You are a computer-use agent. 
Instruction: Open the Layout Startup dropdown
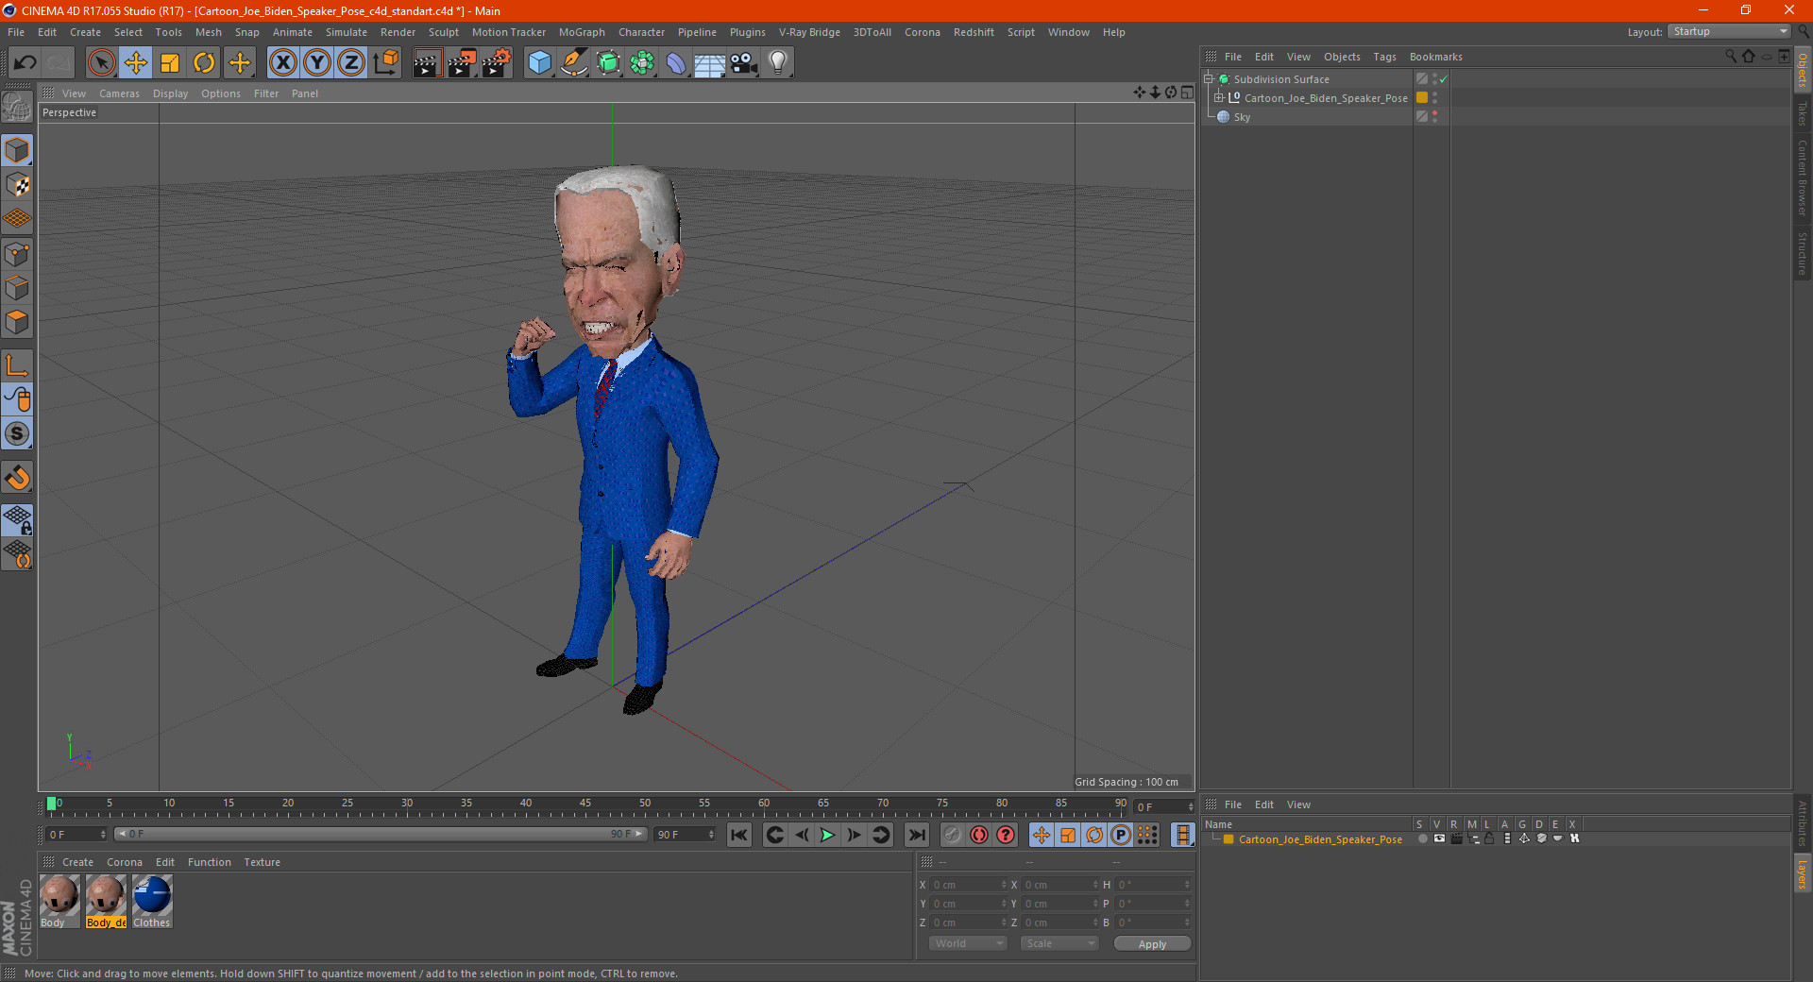click(x=1730, y=31)
